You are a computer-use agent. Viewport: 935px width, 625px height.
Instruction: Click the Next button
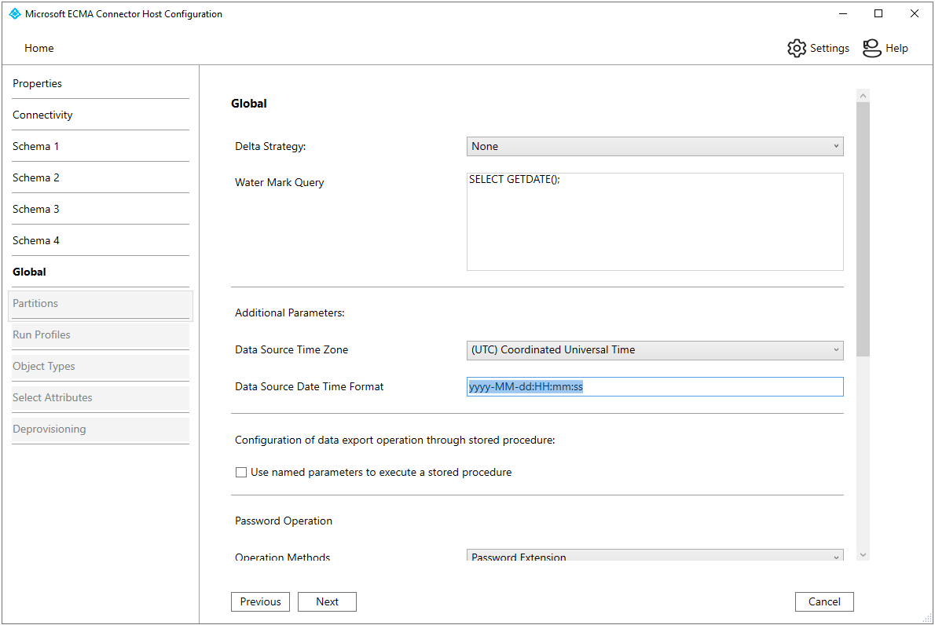tap(327, 601)
